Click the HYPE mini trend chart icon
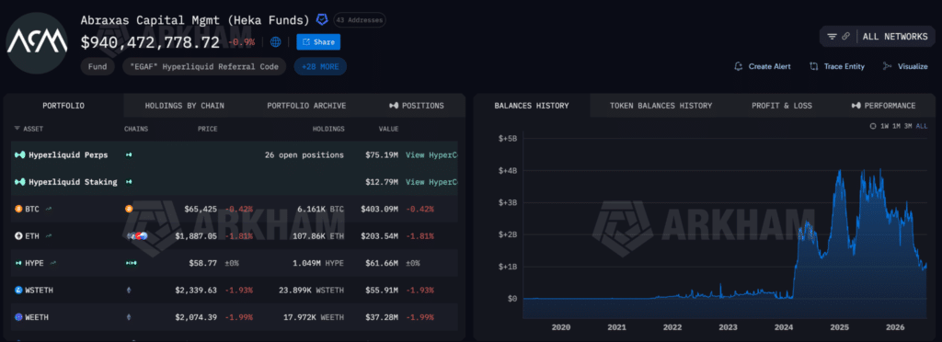 click(x=52, y=263)
